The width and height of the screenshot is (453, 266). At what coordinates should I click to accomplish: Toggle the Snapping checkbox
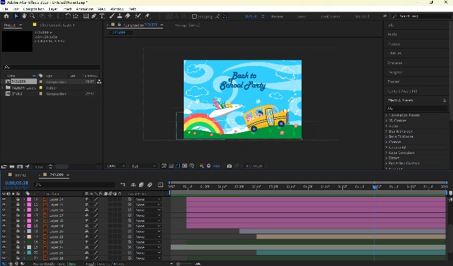click(194, 16)
